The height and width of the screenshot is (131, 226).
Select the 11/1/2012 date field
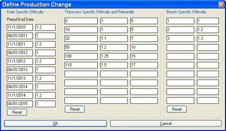pos(20,61)
